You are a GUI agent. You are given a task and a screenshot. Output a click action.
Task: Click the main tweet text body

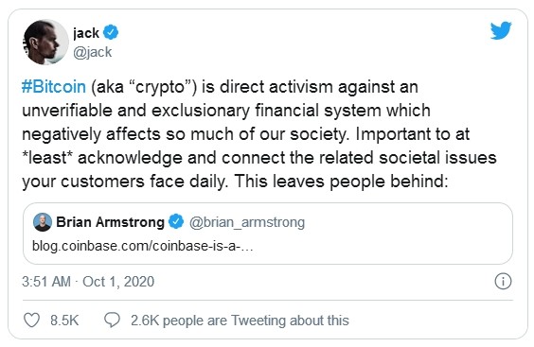tap(259, 134)
